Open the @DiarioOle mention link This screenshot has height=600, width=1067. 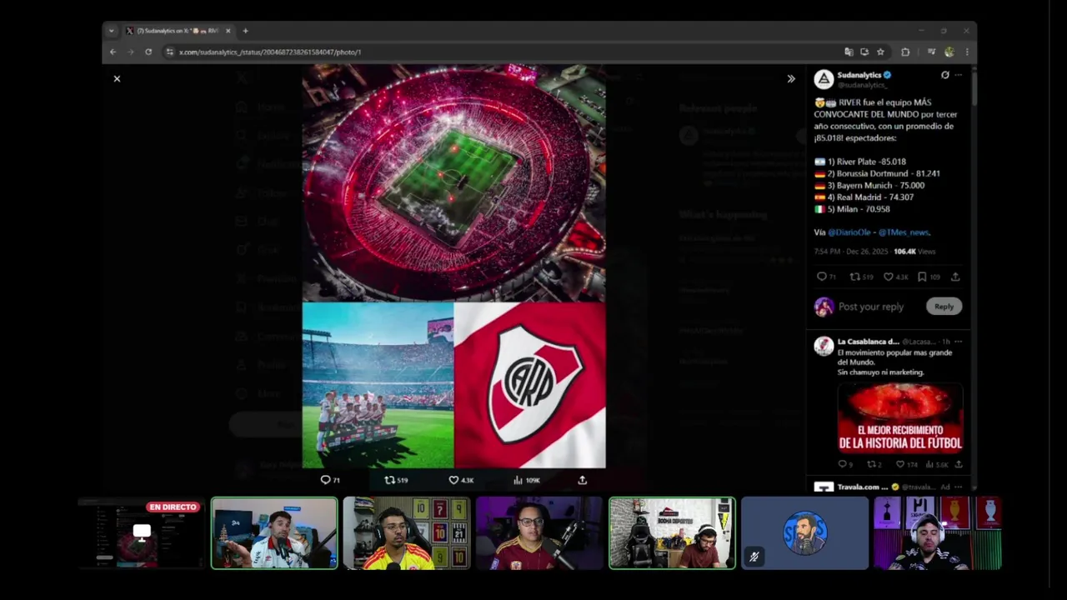pos(849,232)
